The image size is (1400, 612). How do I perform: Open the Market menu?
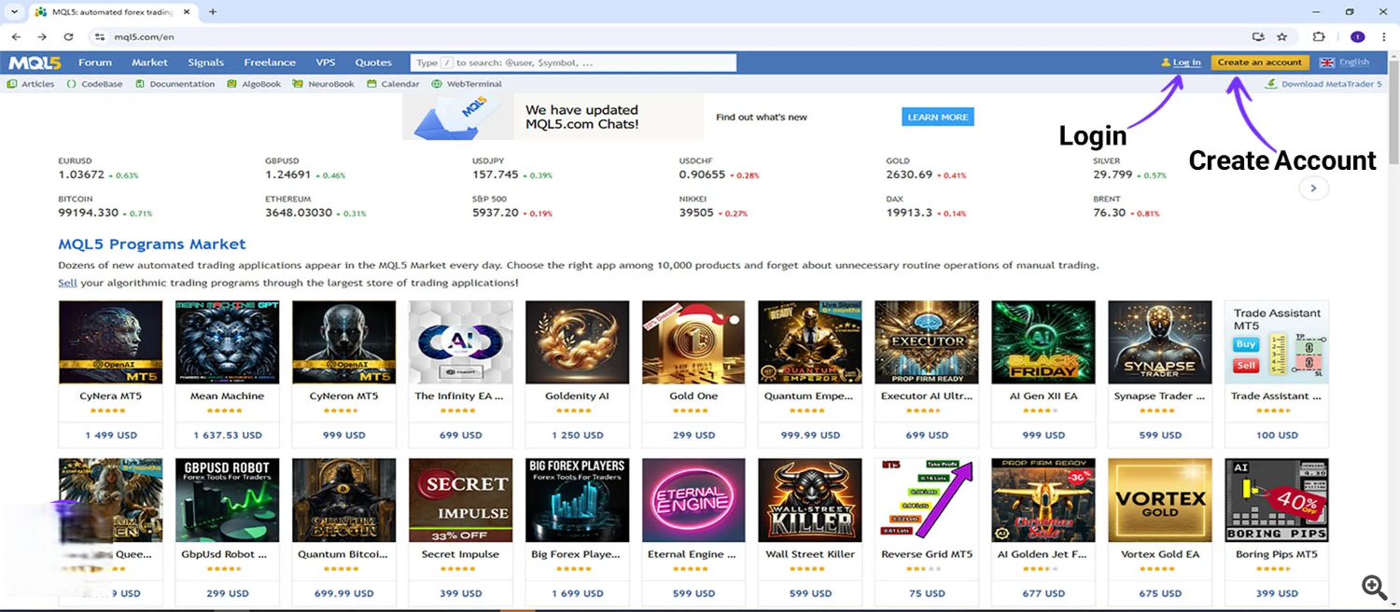coord(149,63)
